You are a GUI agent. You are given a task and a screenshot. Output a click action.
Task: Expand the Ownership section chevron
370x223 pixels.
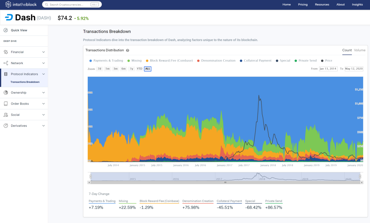point(44,93)
